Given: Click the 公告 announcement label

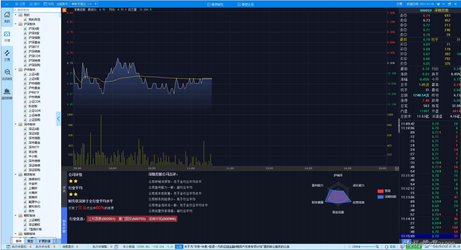Looking at the screenshot, I should (179, 247).
